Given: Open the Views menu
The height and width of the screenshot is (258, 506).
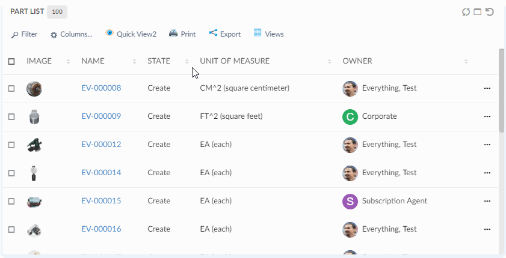Looking at the screenshot, I should (268, 34).
